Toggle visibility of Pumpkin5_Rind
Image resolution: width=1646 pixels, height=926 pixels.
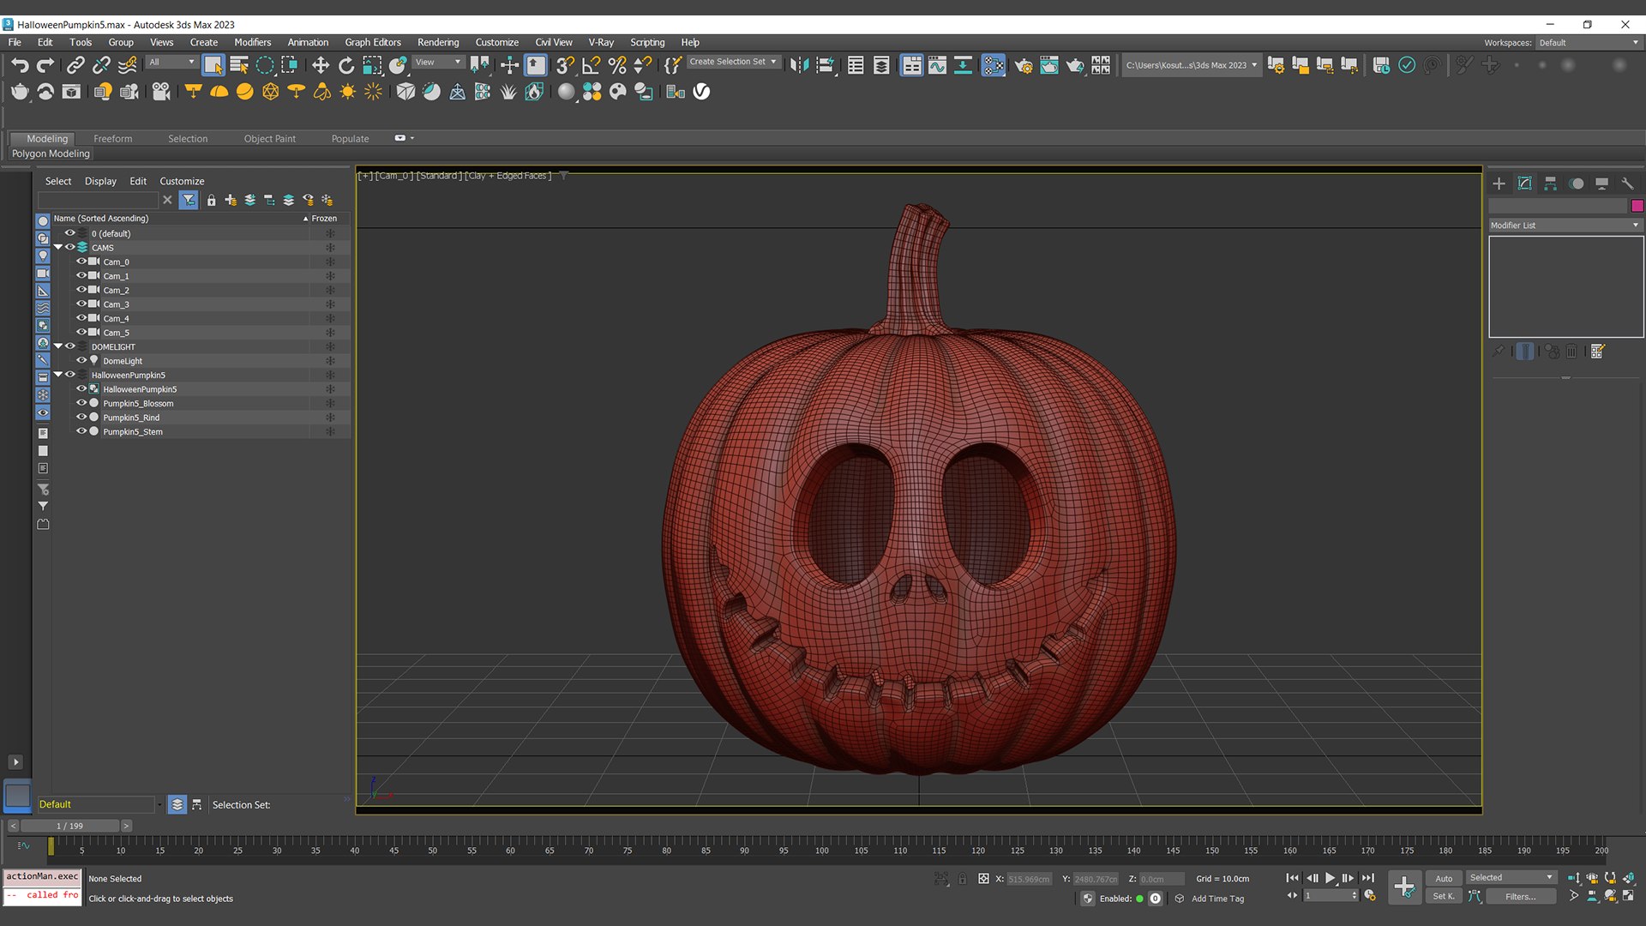[x=81, y=418]
